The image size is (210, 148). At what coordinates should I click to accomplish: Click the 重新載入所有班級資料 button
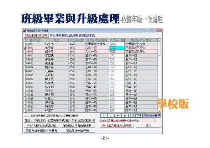coord(77,126)
